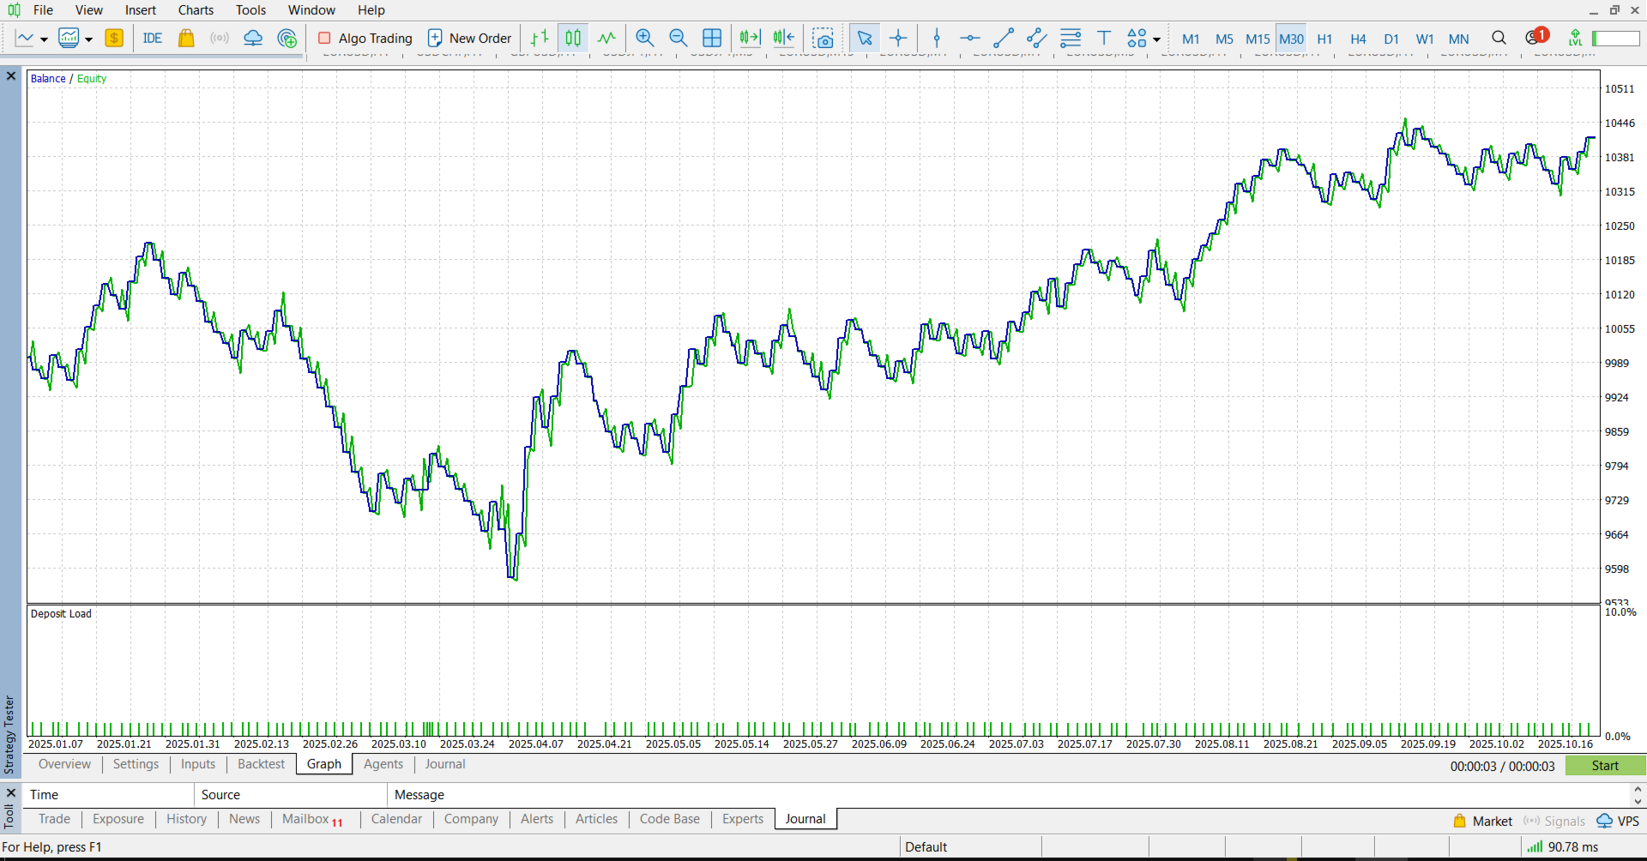Switch the chart to candlestick display
This screenshot has height=861, width=1647.
[573, 38]
